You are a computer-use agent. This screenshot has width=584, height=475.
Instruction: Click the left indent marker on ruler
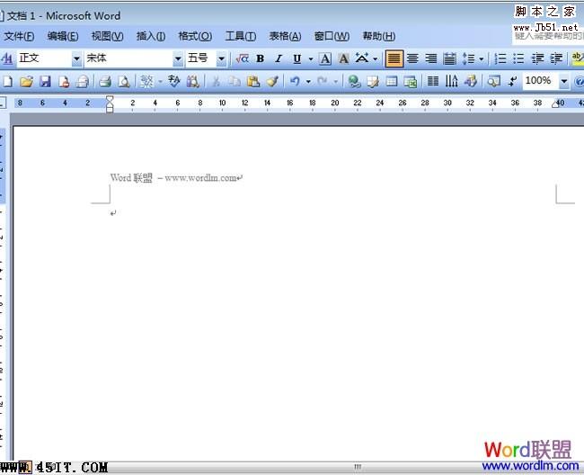coord(110,109)
